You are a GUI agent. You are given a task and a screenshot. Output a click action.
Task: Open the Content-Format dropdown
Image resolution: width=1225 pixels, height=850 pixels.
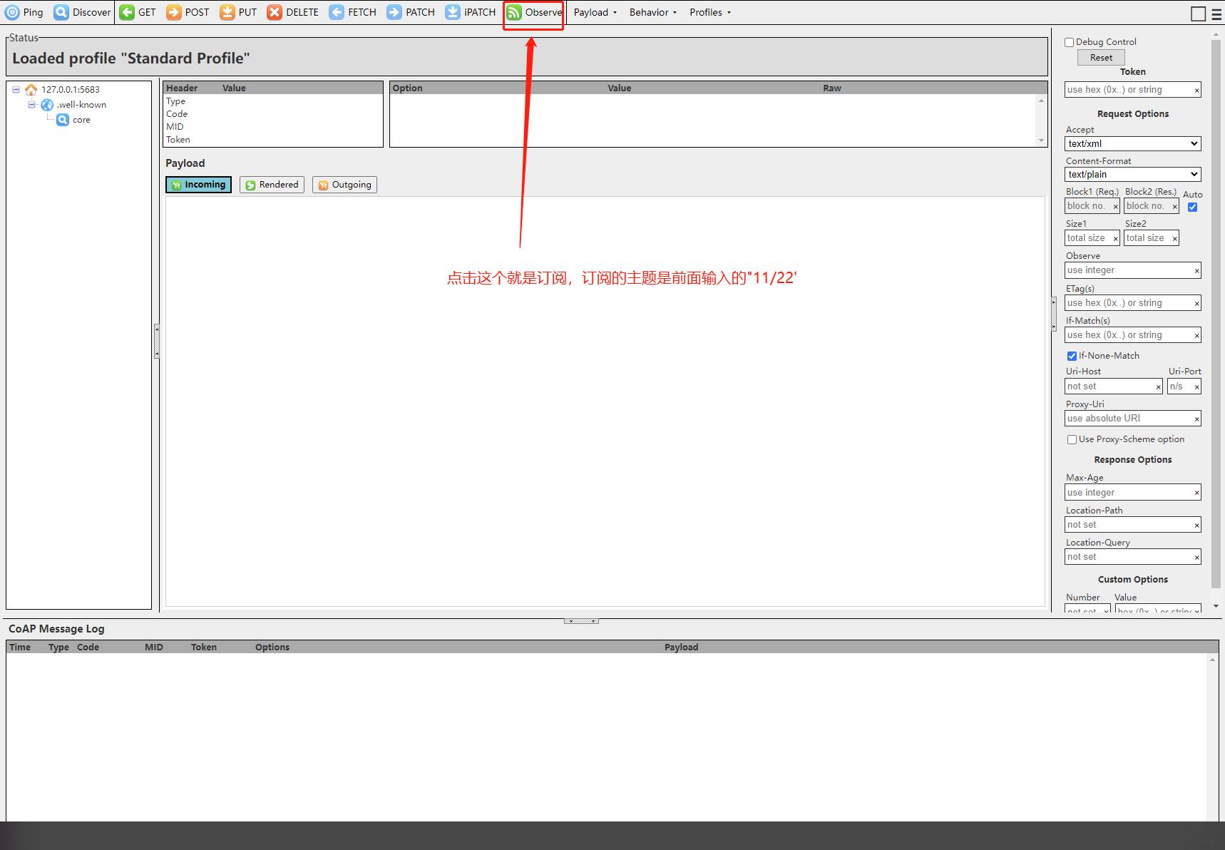[x=1132, y=174]
